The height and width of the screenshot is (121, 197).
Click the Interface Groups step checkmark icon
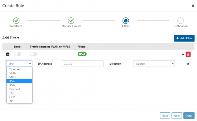click(71, 20)
